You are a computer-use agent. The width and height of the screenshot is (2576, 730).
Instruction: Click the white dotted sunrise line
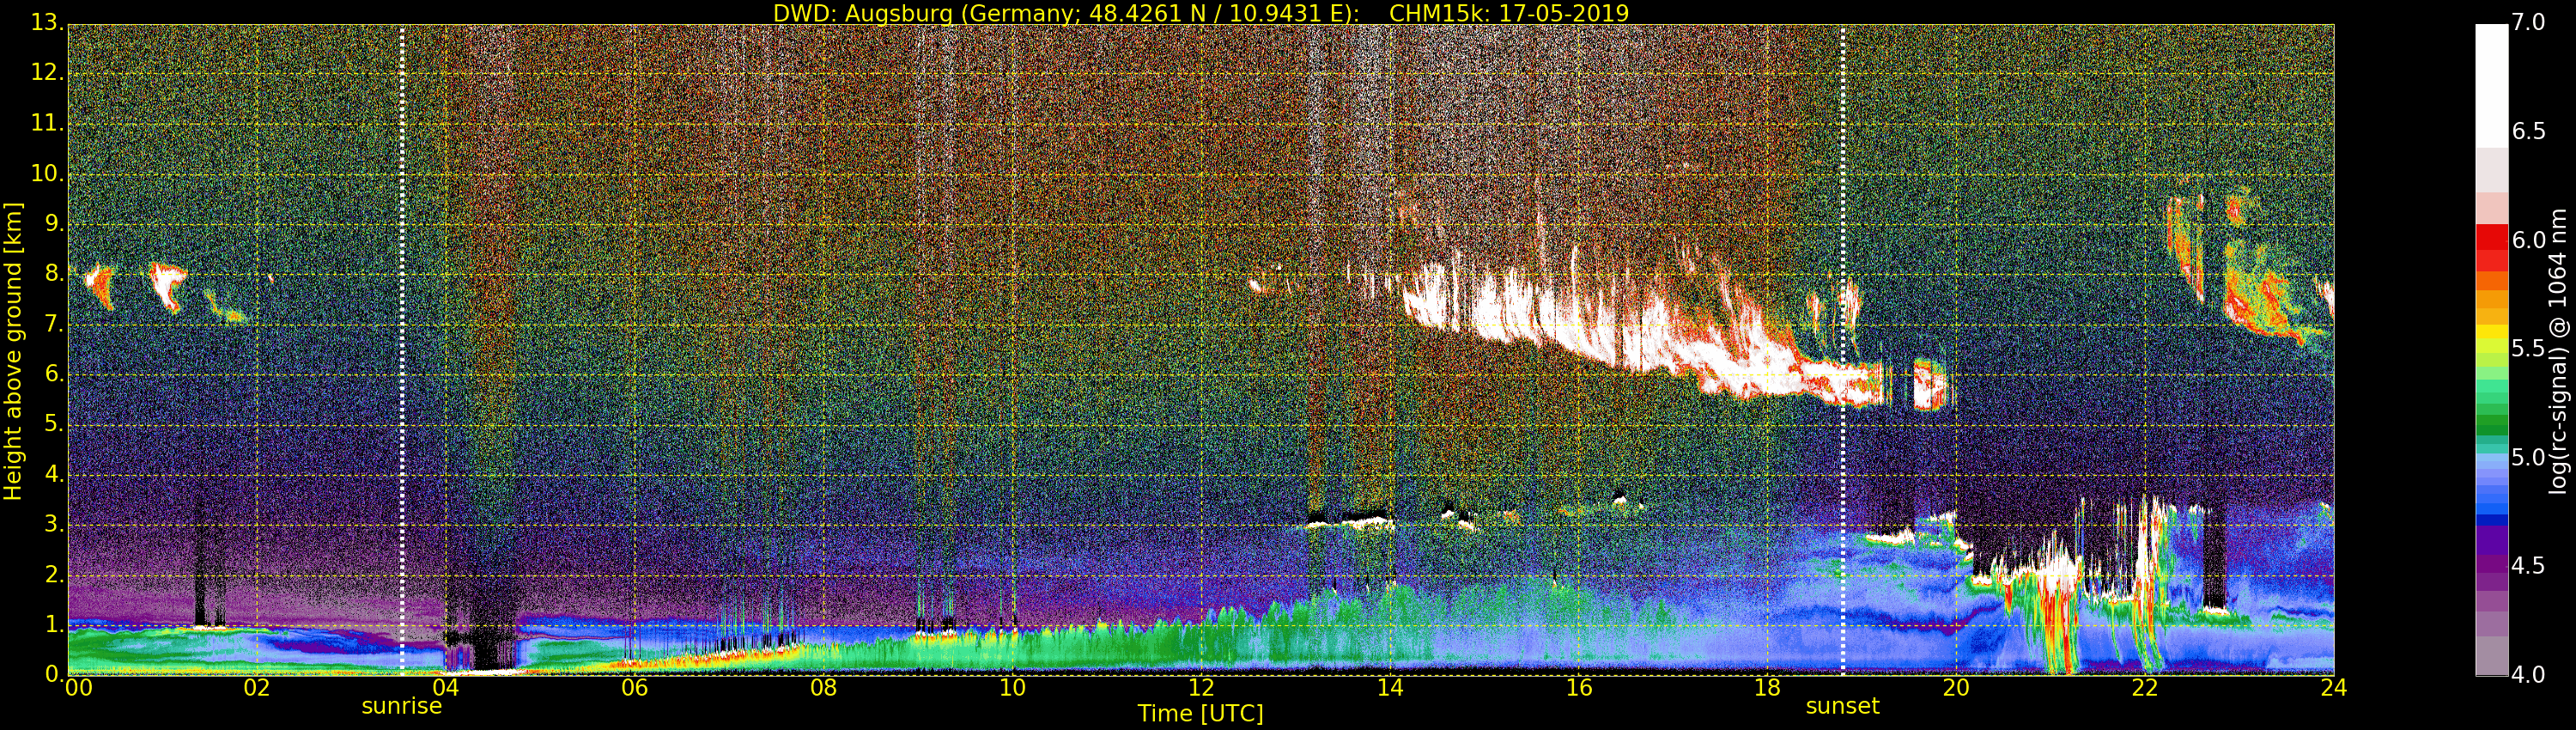(x=402, y=350)
